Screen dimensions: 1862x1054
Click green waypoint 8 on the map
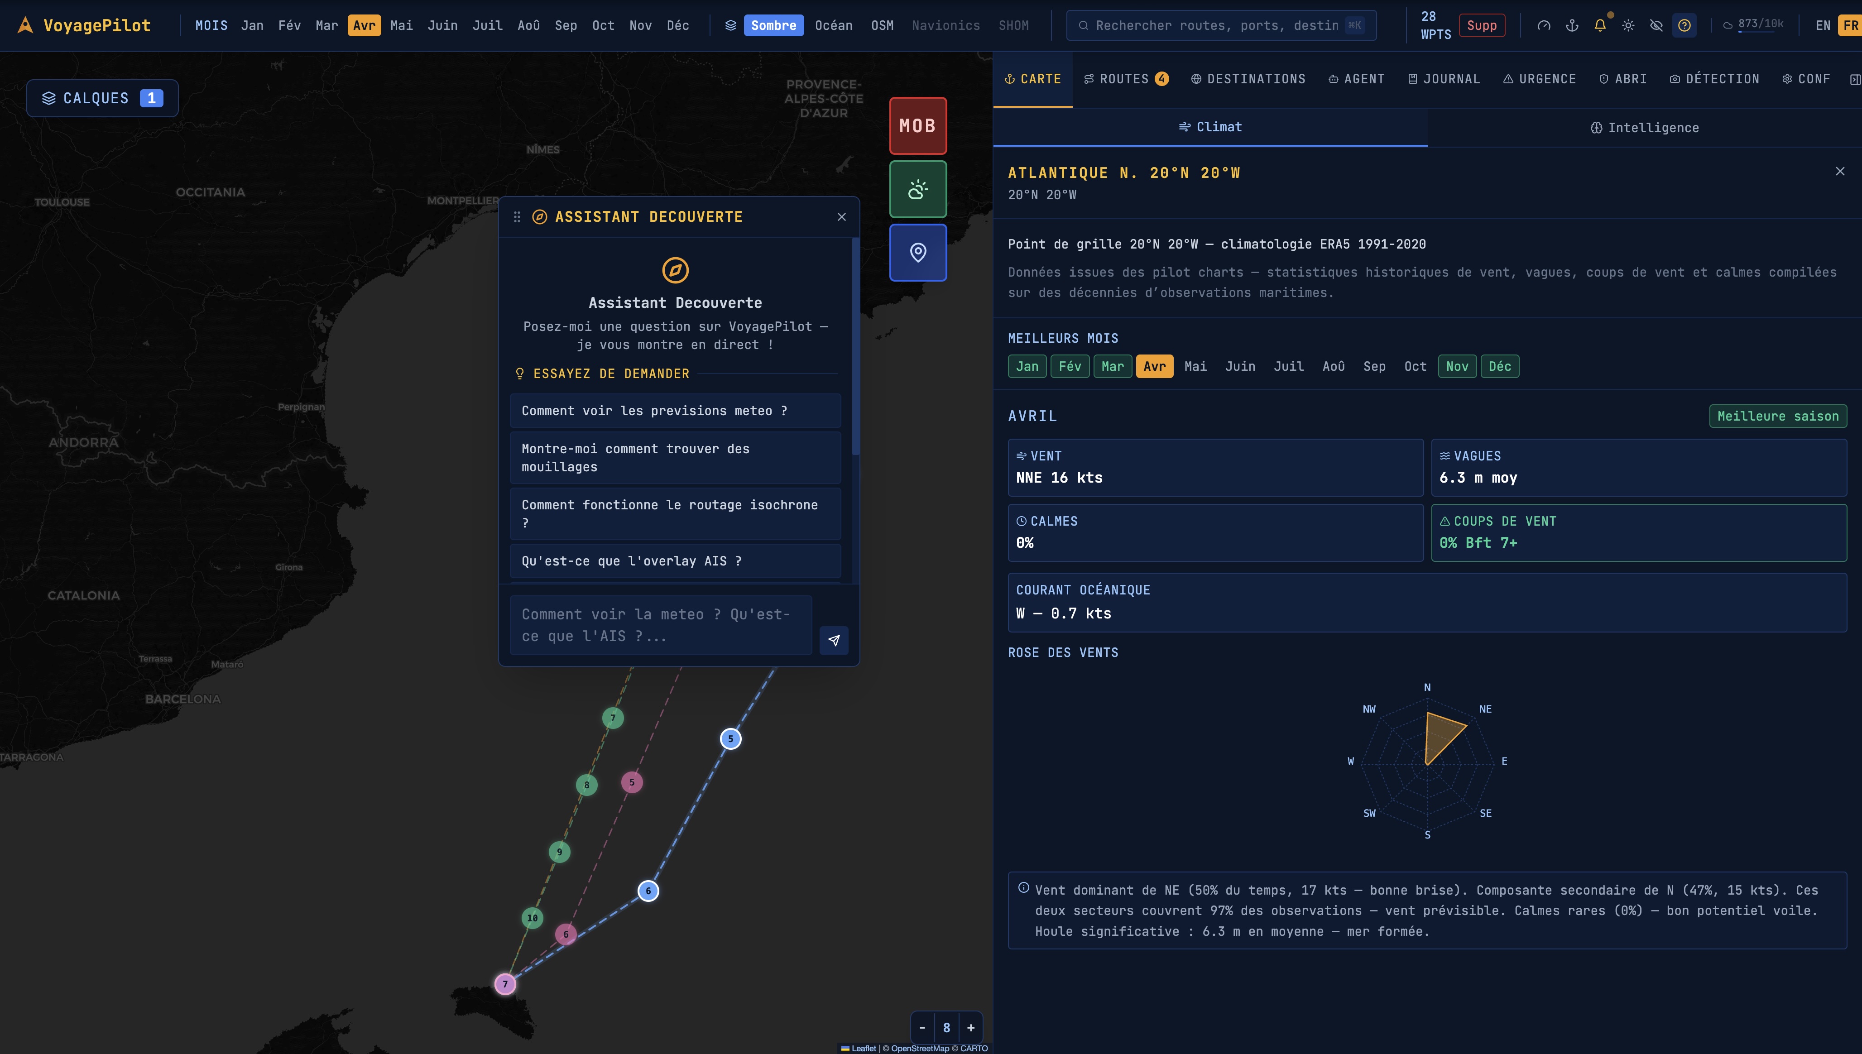[x=586, y=785]
